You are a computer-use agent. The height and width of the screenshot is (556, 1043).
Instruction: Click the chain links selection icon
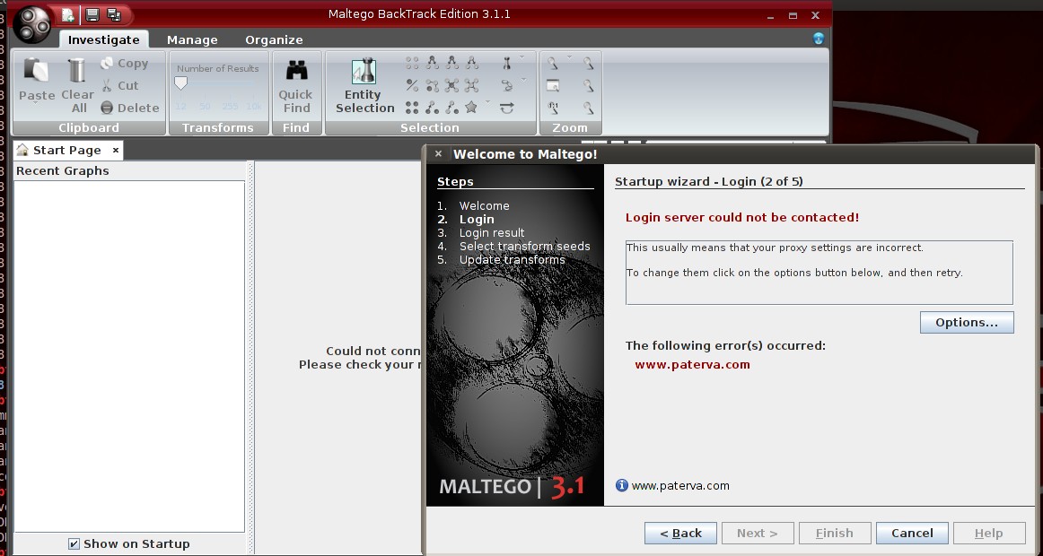pyautogui.click(x=507, y=85)
